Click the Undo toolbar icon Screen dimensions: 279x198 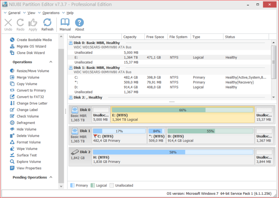point(8,23)
